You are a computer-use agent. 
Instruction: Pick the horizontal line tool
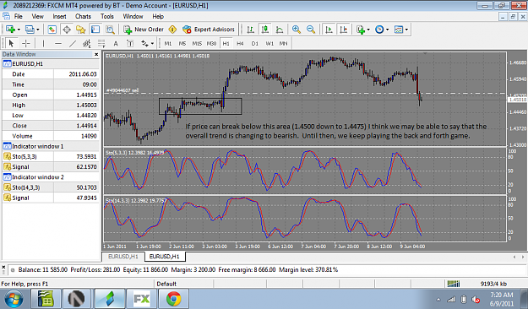coord(58,43)
